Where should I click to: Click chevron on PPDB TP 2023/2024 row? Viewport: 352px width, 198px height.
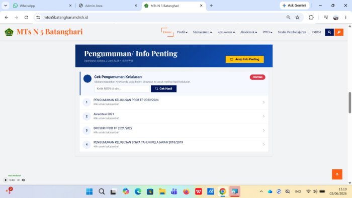pyautogui.click(x=263, y=102)
